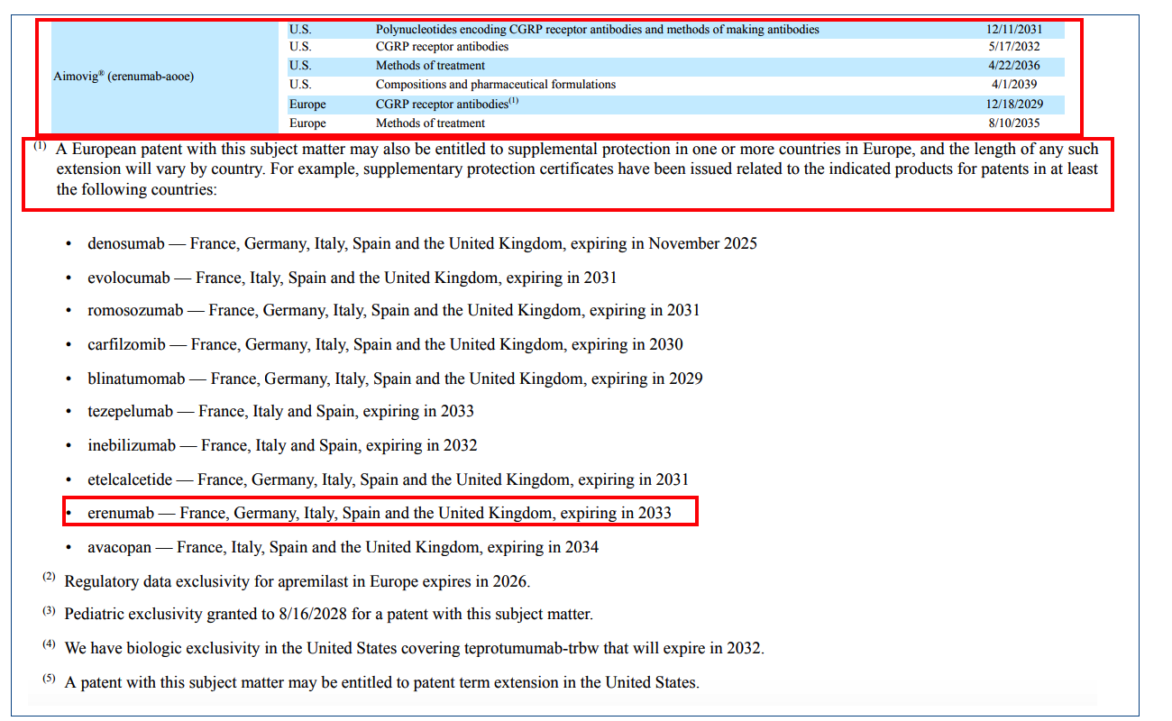Select the inebilizumab bullet line

pos(282,445)
